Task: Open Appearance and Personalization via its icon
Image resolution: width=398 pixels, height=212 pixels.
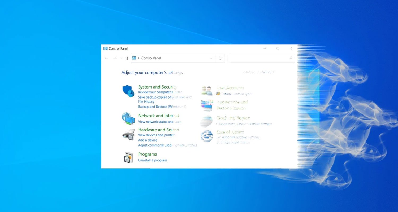Action: [207, 105]
